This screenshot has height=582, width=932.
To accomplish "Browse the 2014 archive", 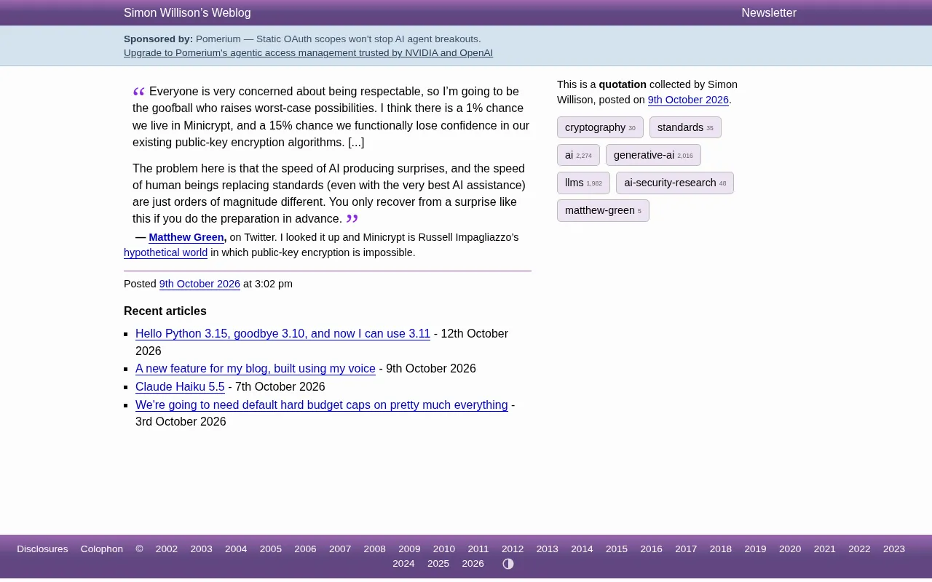I will 582,549.
